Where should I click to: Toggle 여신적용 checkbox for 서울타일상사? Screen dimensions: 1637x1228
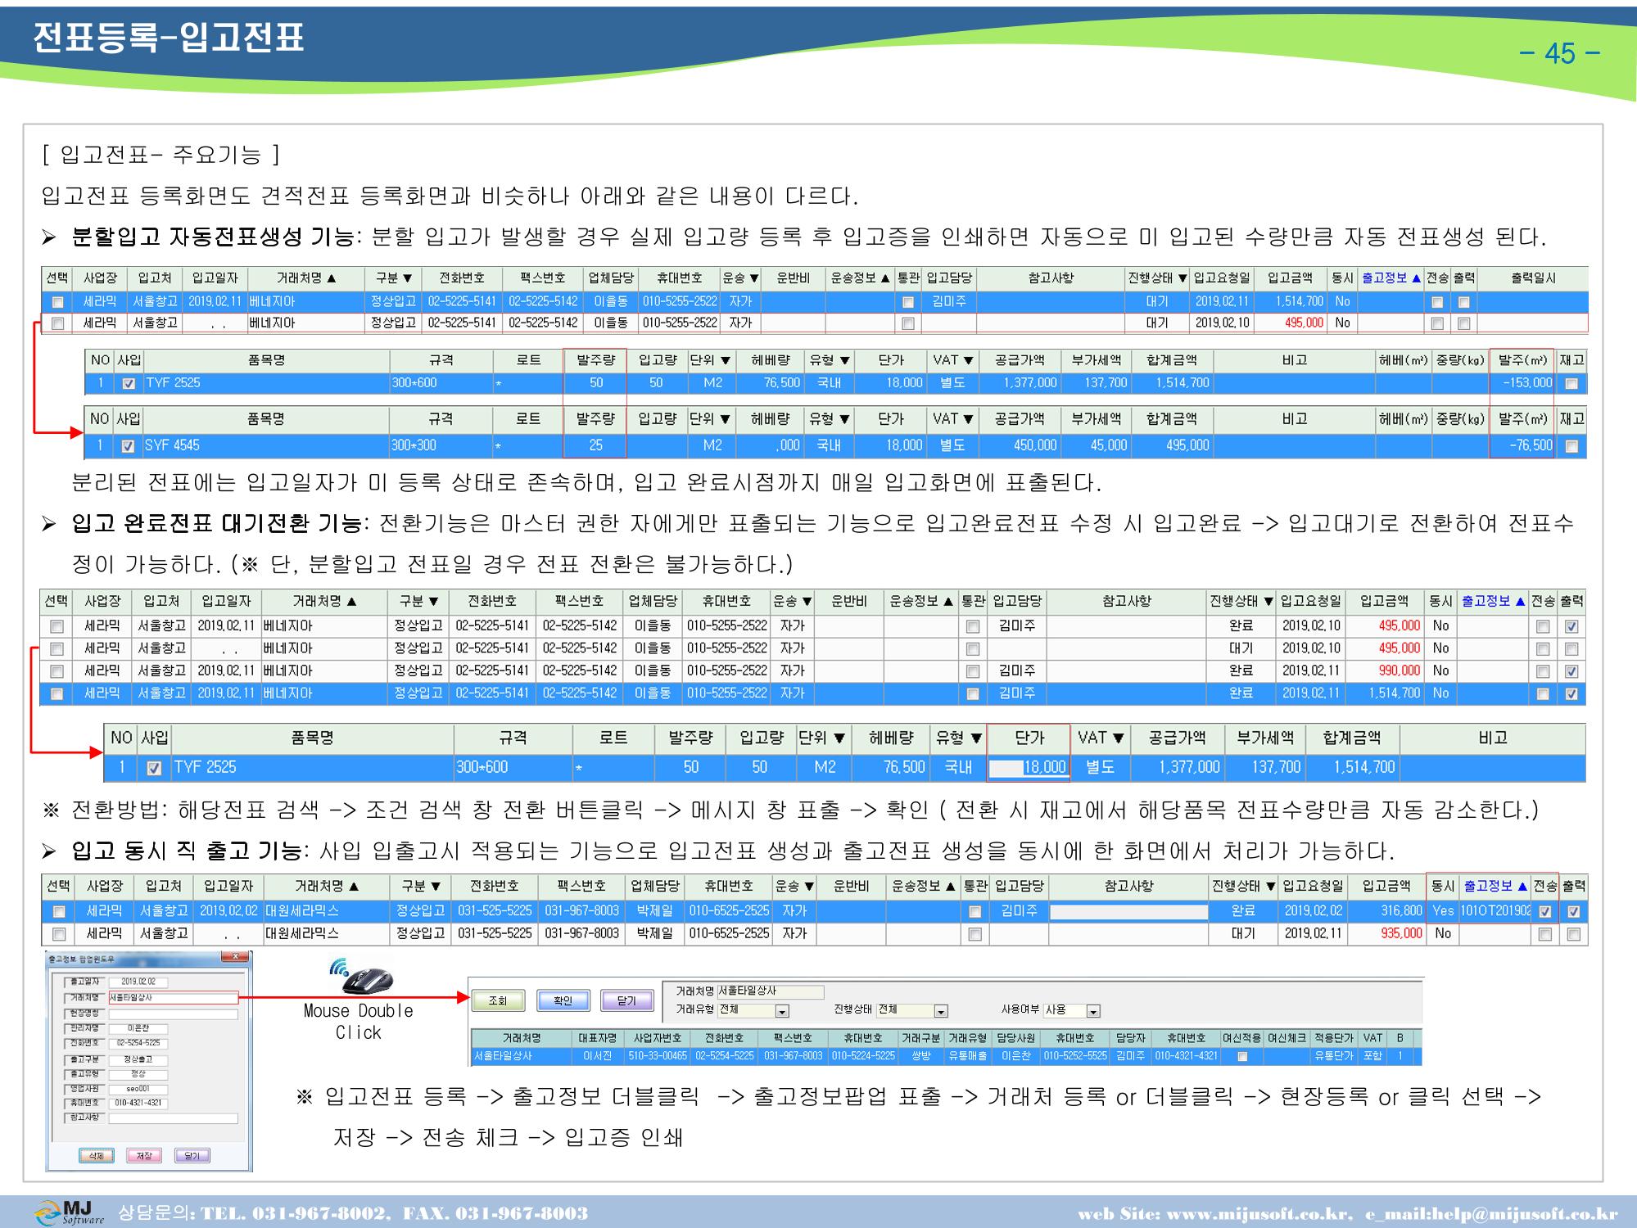[1242, 1057]
